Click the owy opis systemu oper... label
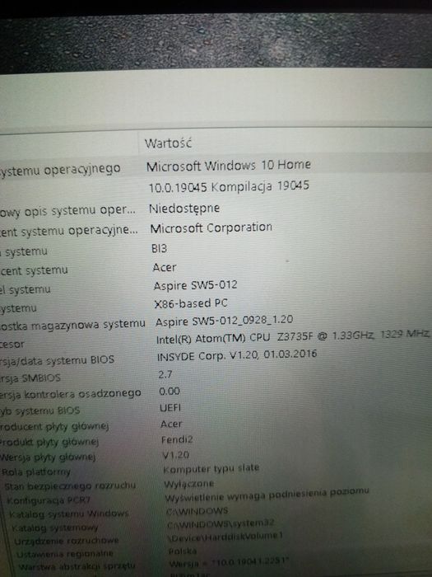Viewport: 432px width, 577px height. [x=67, y=212]
